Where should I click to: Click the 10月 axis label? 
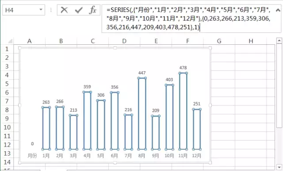click(169, 155)
